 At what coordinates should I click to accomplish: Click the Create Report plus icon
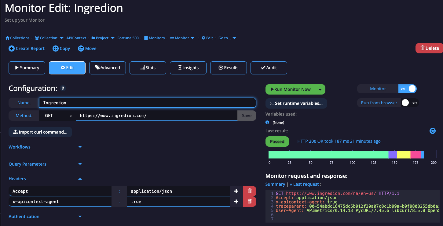coord(11,48)
